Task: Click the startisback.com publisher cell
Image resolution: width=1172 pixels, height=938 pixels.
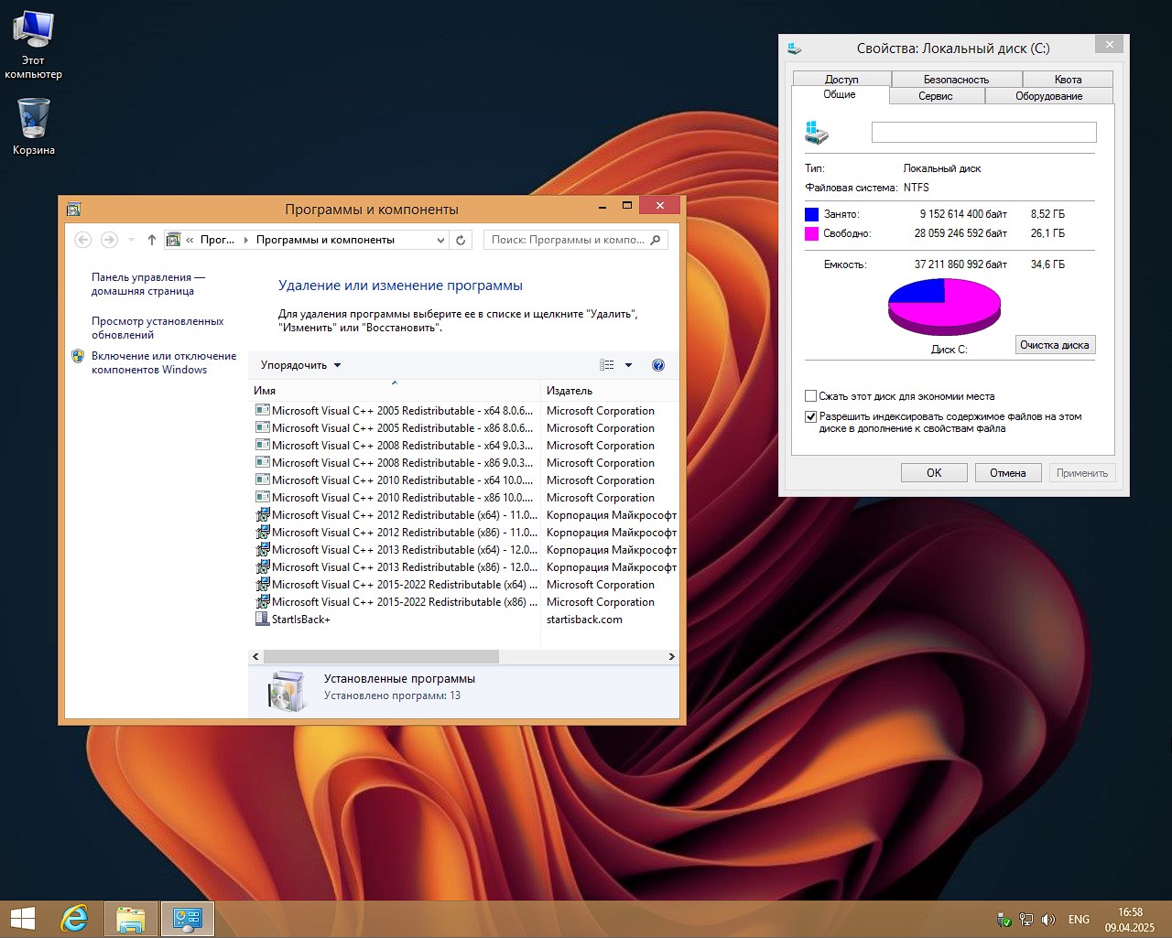Action: (585, 620)
